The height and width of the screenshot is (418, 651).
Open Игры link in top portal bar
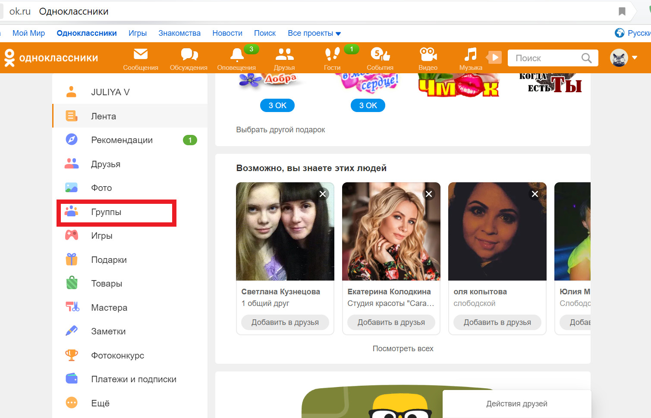coord(138,33)
